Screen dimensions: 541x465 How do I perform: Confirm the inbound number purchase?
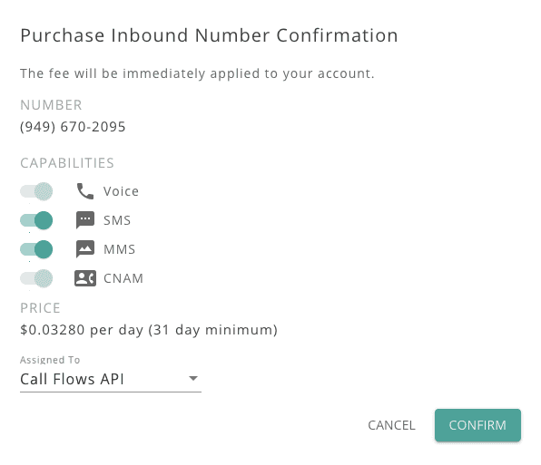click(477, 425)
